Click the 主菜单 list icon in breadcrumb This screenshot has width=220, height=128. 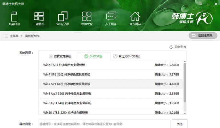click(x=6, y=36)
